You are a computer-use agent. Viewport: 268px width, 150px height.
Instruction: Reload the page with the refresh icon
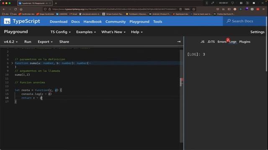(x=15, y=9)
